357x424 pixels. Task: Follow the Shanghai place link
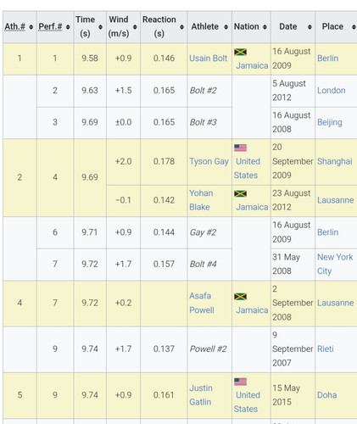tap(335, 162)
